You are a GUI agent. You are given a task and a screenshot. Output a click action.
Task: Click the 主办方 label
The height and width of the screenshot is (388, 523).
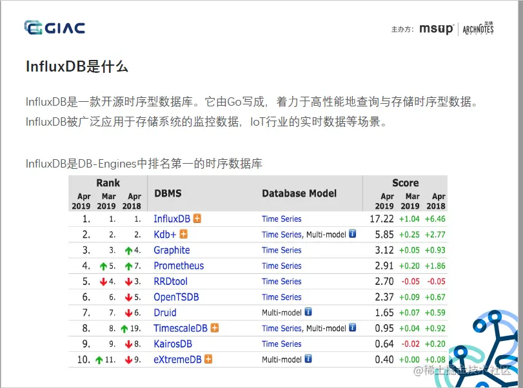(x=402, y=30)
